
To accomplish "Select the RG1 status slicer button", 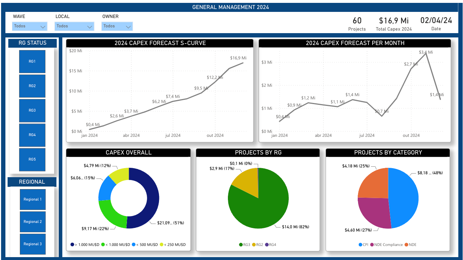I will (x=32, y=62).
